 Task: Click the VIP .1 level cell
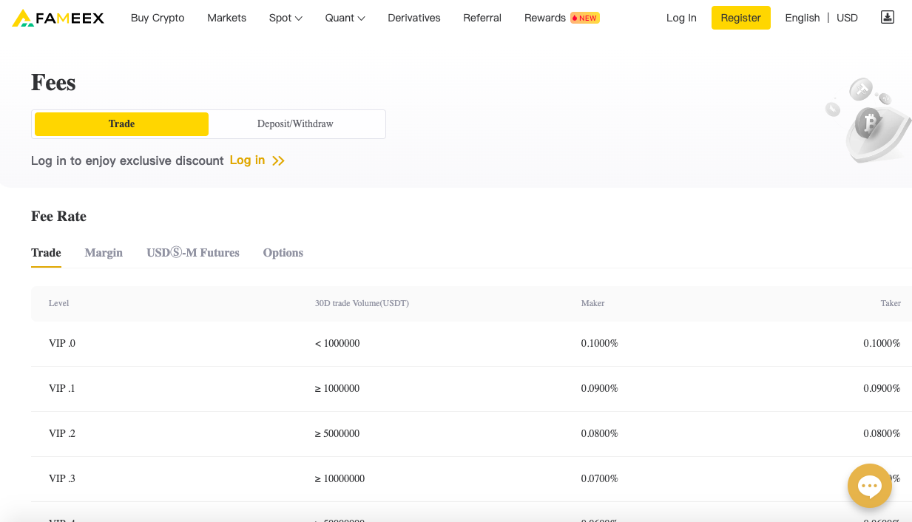[x=62, y=389]
